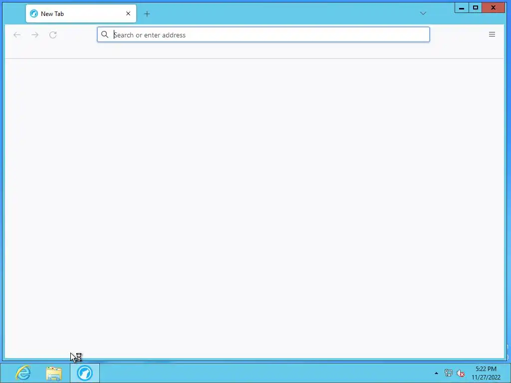
Task: Close the New Tab tab
Action: pyautogui.click(x=128, y=13)
